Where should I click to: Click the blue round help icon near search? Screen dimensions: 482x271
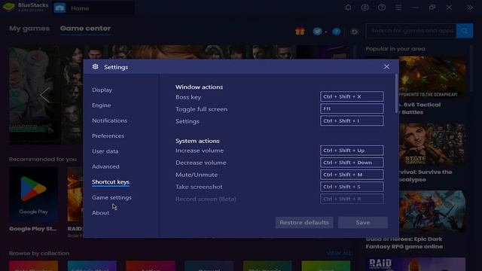[x=337, y=32]
